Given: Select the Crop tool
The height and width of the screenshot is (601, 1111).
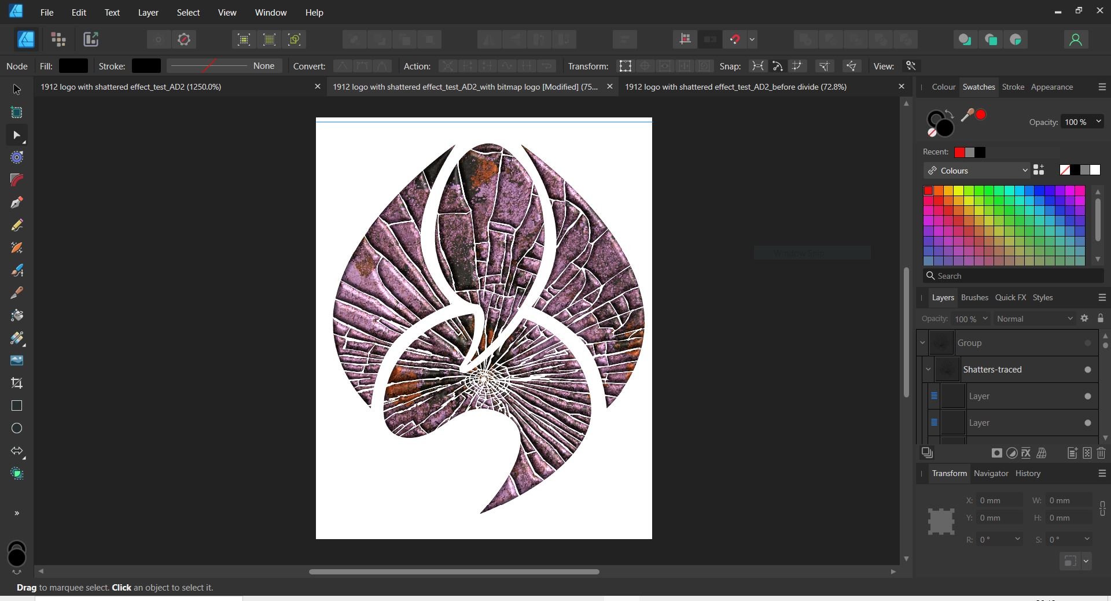Looking at the screenshot, I should coord(17,383).
